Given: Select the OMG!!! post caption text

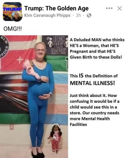Looking at the screenshot, I should 13,29.
